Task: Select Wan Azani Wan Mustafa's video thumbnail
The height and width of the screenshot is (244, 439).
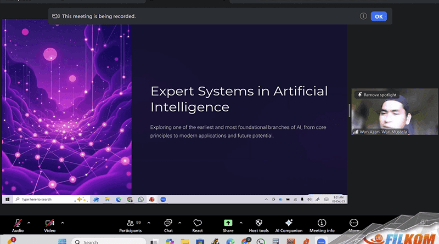Action: pos(382,116)
